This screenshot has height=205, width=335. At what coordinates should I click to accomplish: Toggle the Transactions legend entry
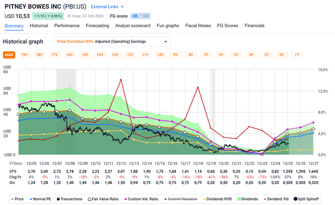pyautogui.click(x=70, y=199)
